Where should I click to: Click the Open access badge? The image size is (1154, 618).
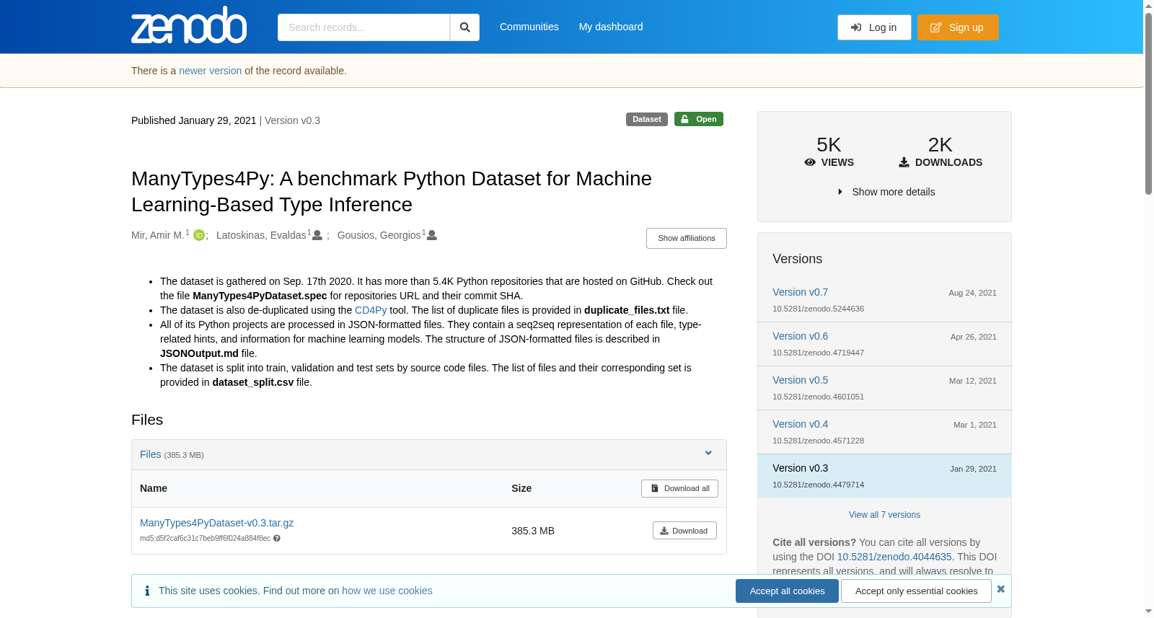pyautogui.click(x=698, y=119)
